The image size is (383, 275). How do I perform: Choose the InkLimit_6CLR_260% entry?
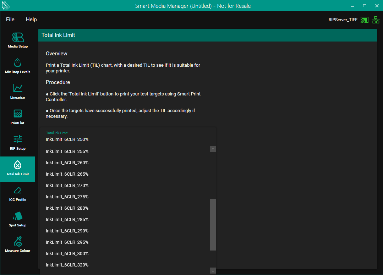67,163
